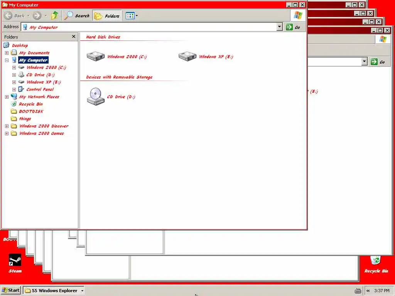
Task: Select My Documents in the tree
Action: [x=34, y=53]
